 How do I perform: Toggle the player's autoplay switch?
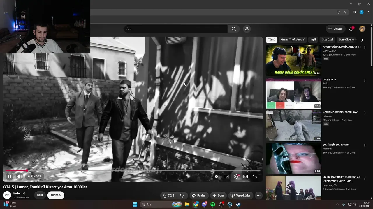coord(217,176)
